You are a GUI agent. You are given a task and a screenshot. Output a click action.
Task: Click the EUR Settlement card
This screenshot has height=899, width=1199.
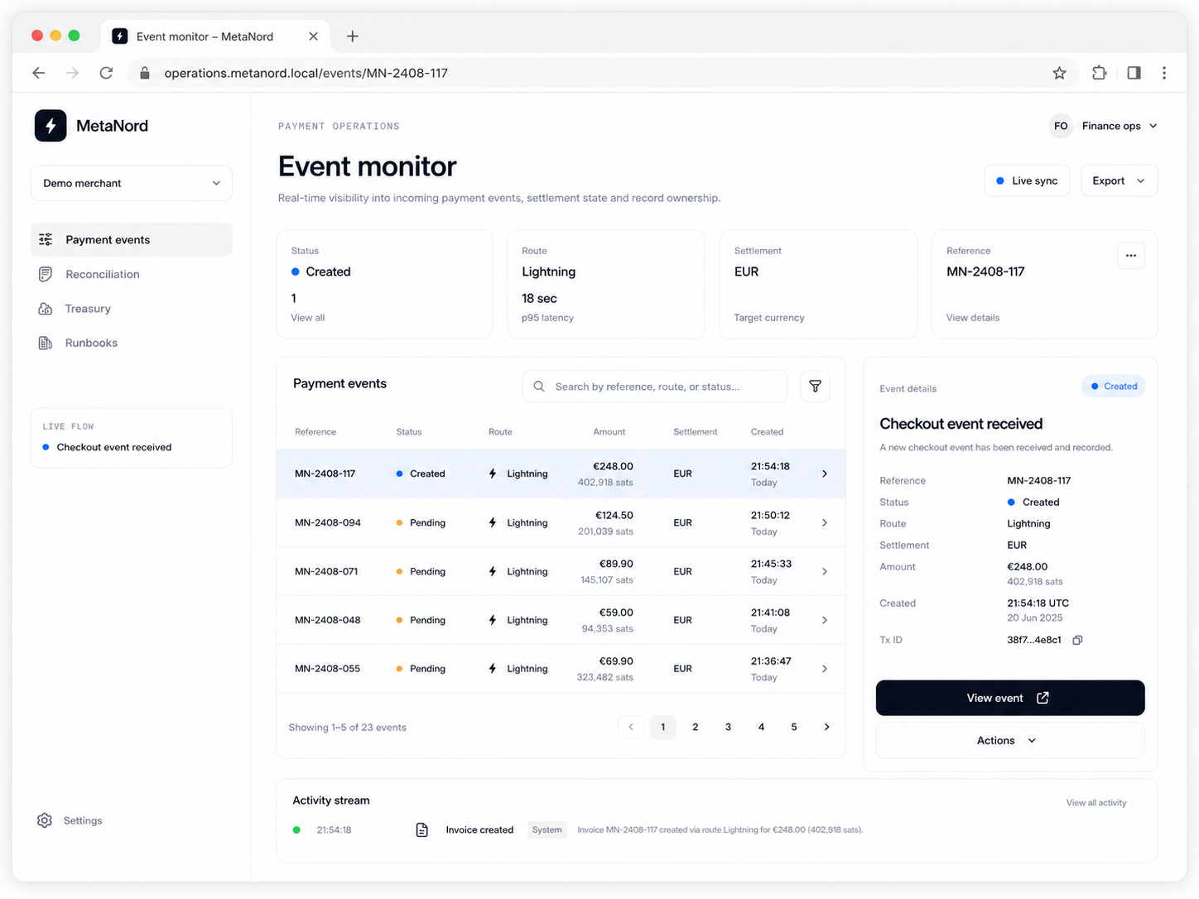(x=818, y=285)
